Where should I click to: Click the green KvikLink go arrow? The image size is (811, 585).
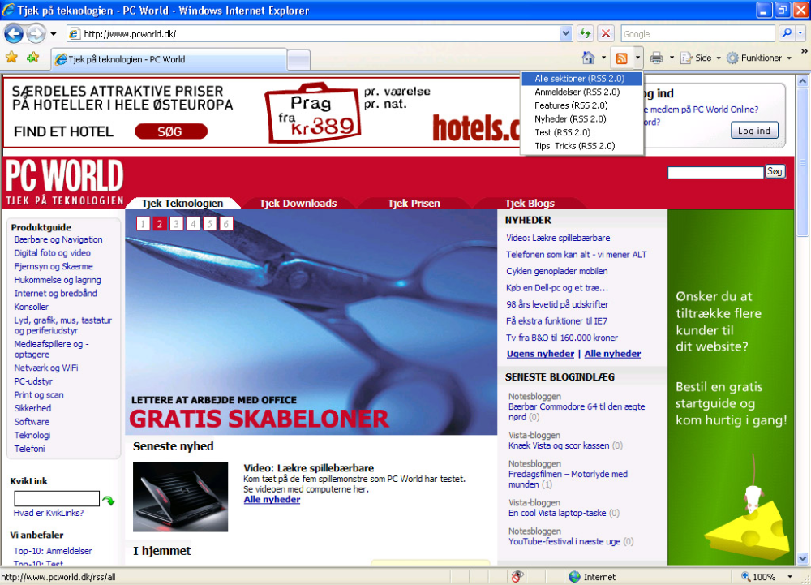(109, 500)
